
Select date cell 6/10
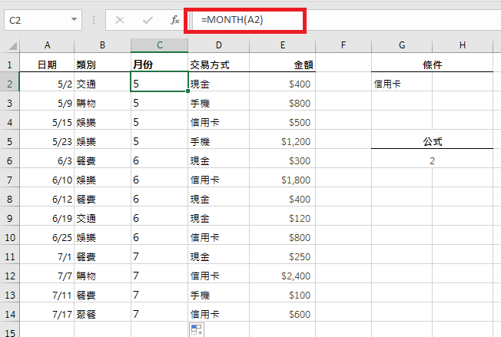[47, 180]
